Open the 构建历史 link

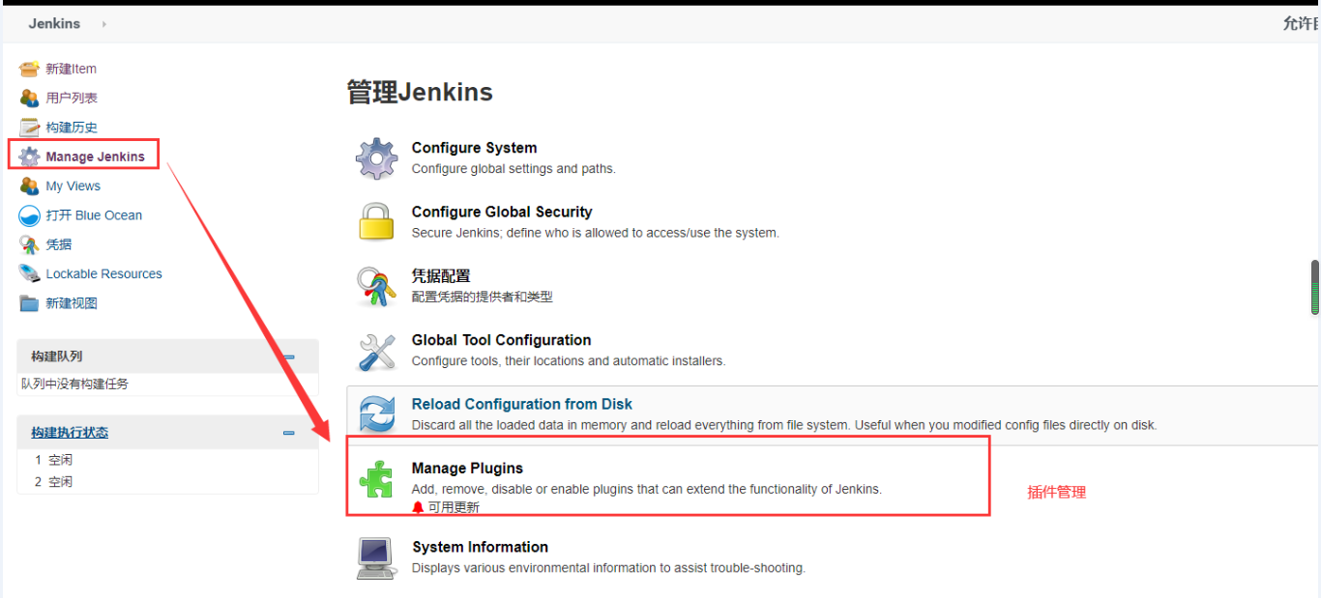click(72, 128)
